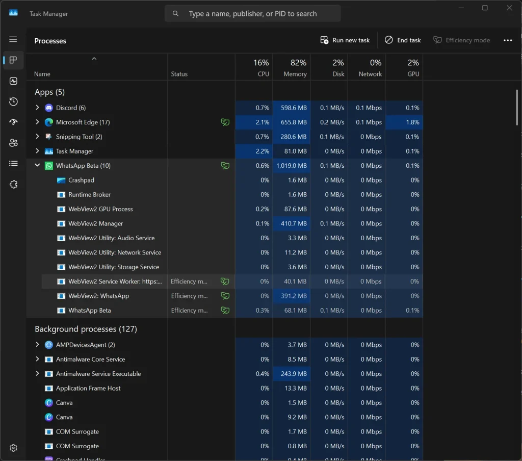Select the Canva row using 9.2 MB
522x461 pixels.
(224, 417)
